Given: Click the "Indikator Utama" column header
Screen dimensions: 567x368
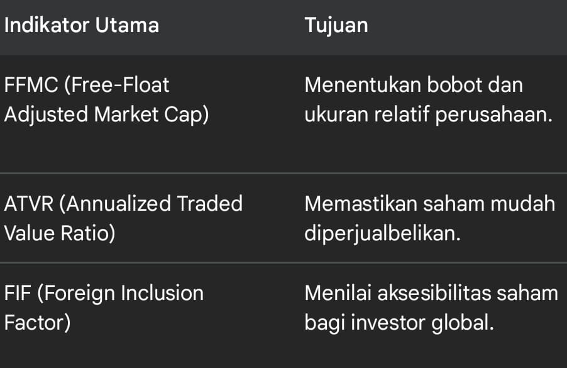Looking at the screenshot, I should tap(82, 26).
